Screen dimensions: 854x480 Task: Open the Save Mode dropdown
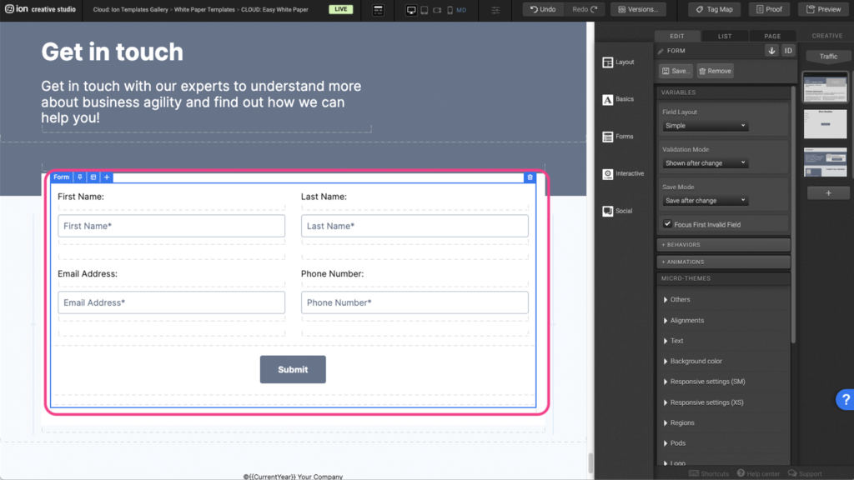[x=705, y=201]
